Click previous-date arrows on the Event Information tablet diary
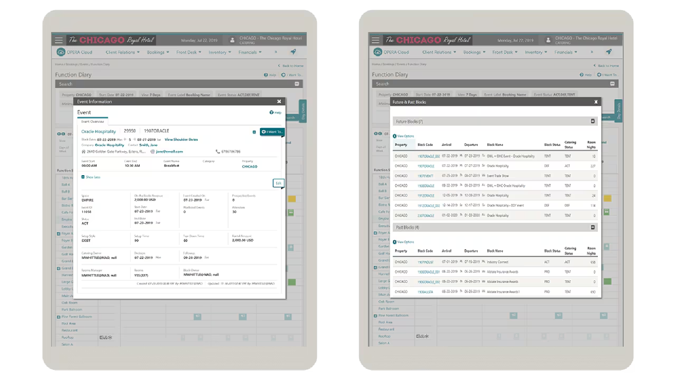 61,134
